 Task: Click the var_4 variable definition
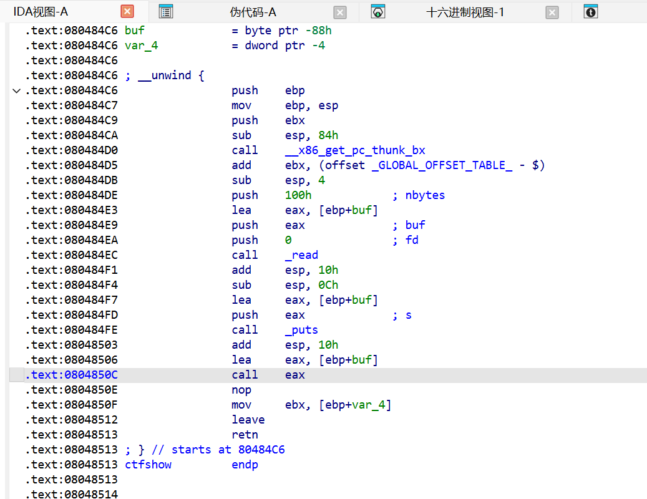141,46
